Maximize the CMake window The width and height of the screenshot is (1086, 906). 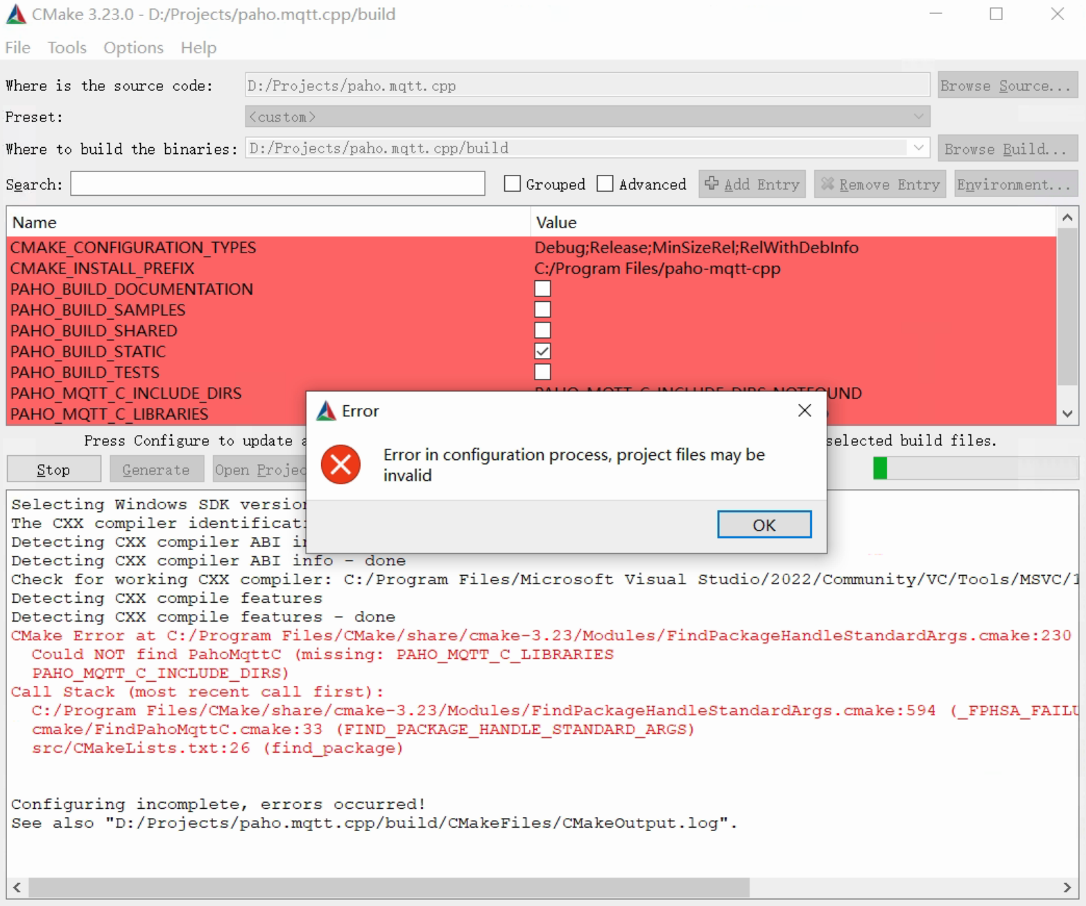(x=996, y=14)
